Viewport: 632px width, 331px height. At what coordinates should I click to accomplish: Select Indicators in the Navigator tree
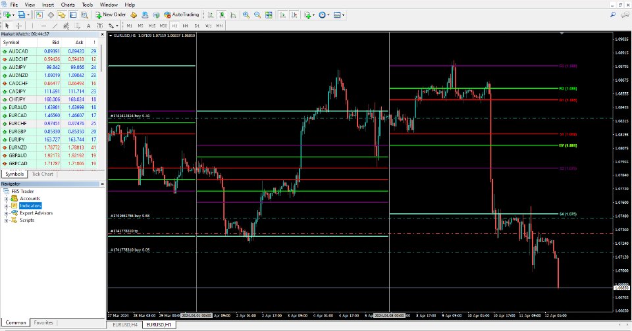coord(30,206)
